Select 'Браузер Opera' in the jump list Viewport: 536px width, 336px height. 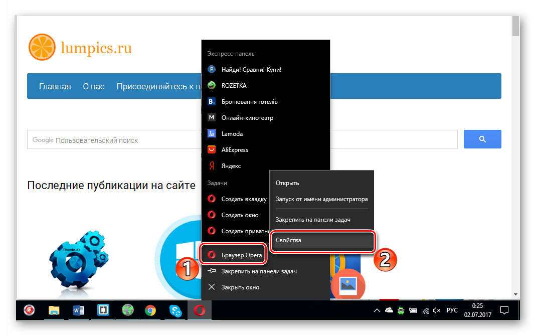234,255
